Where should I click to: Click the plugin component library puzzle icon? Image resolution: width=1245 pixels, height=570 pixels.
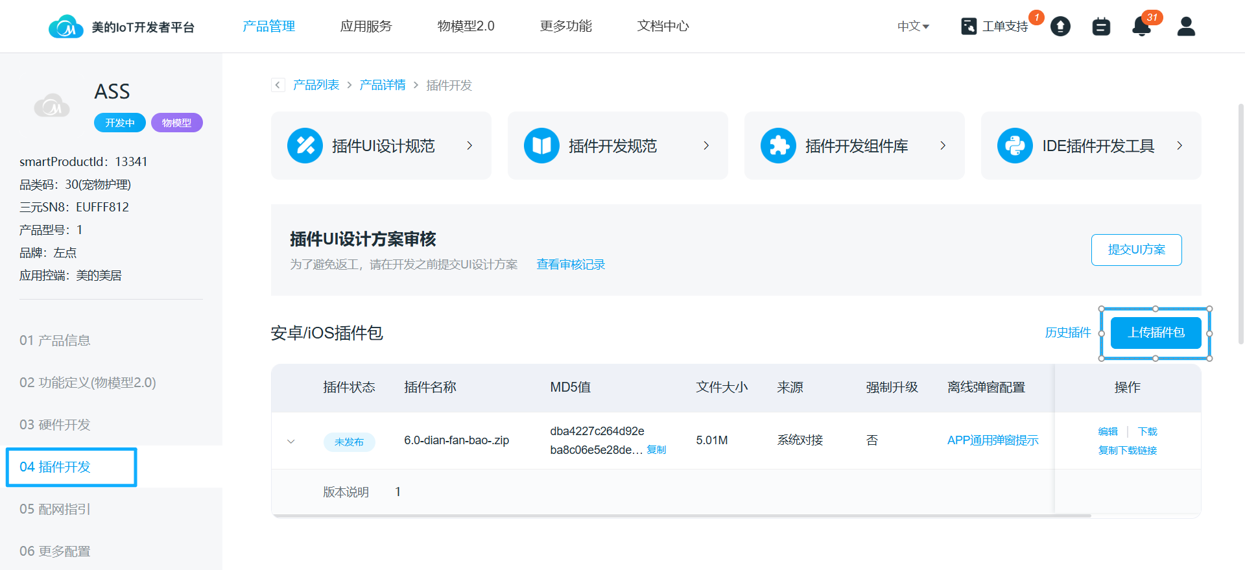(x=778, y=146)
